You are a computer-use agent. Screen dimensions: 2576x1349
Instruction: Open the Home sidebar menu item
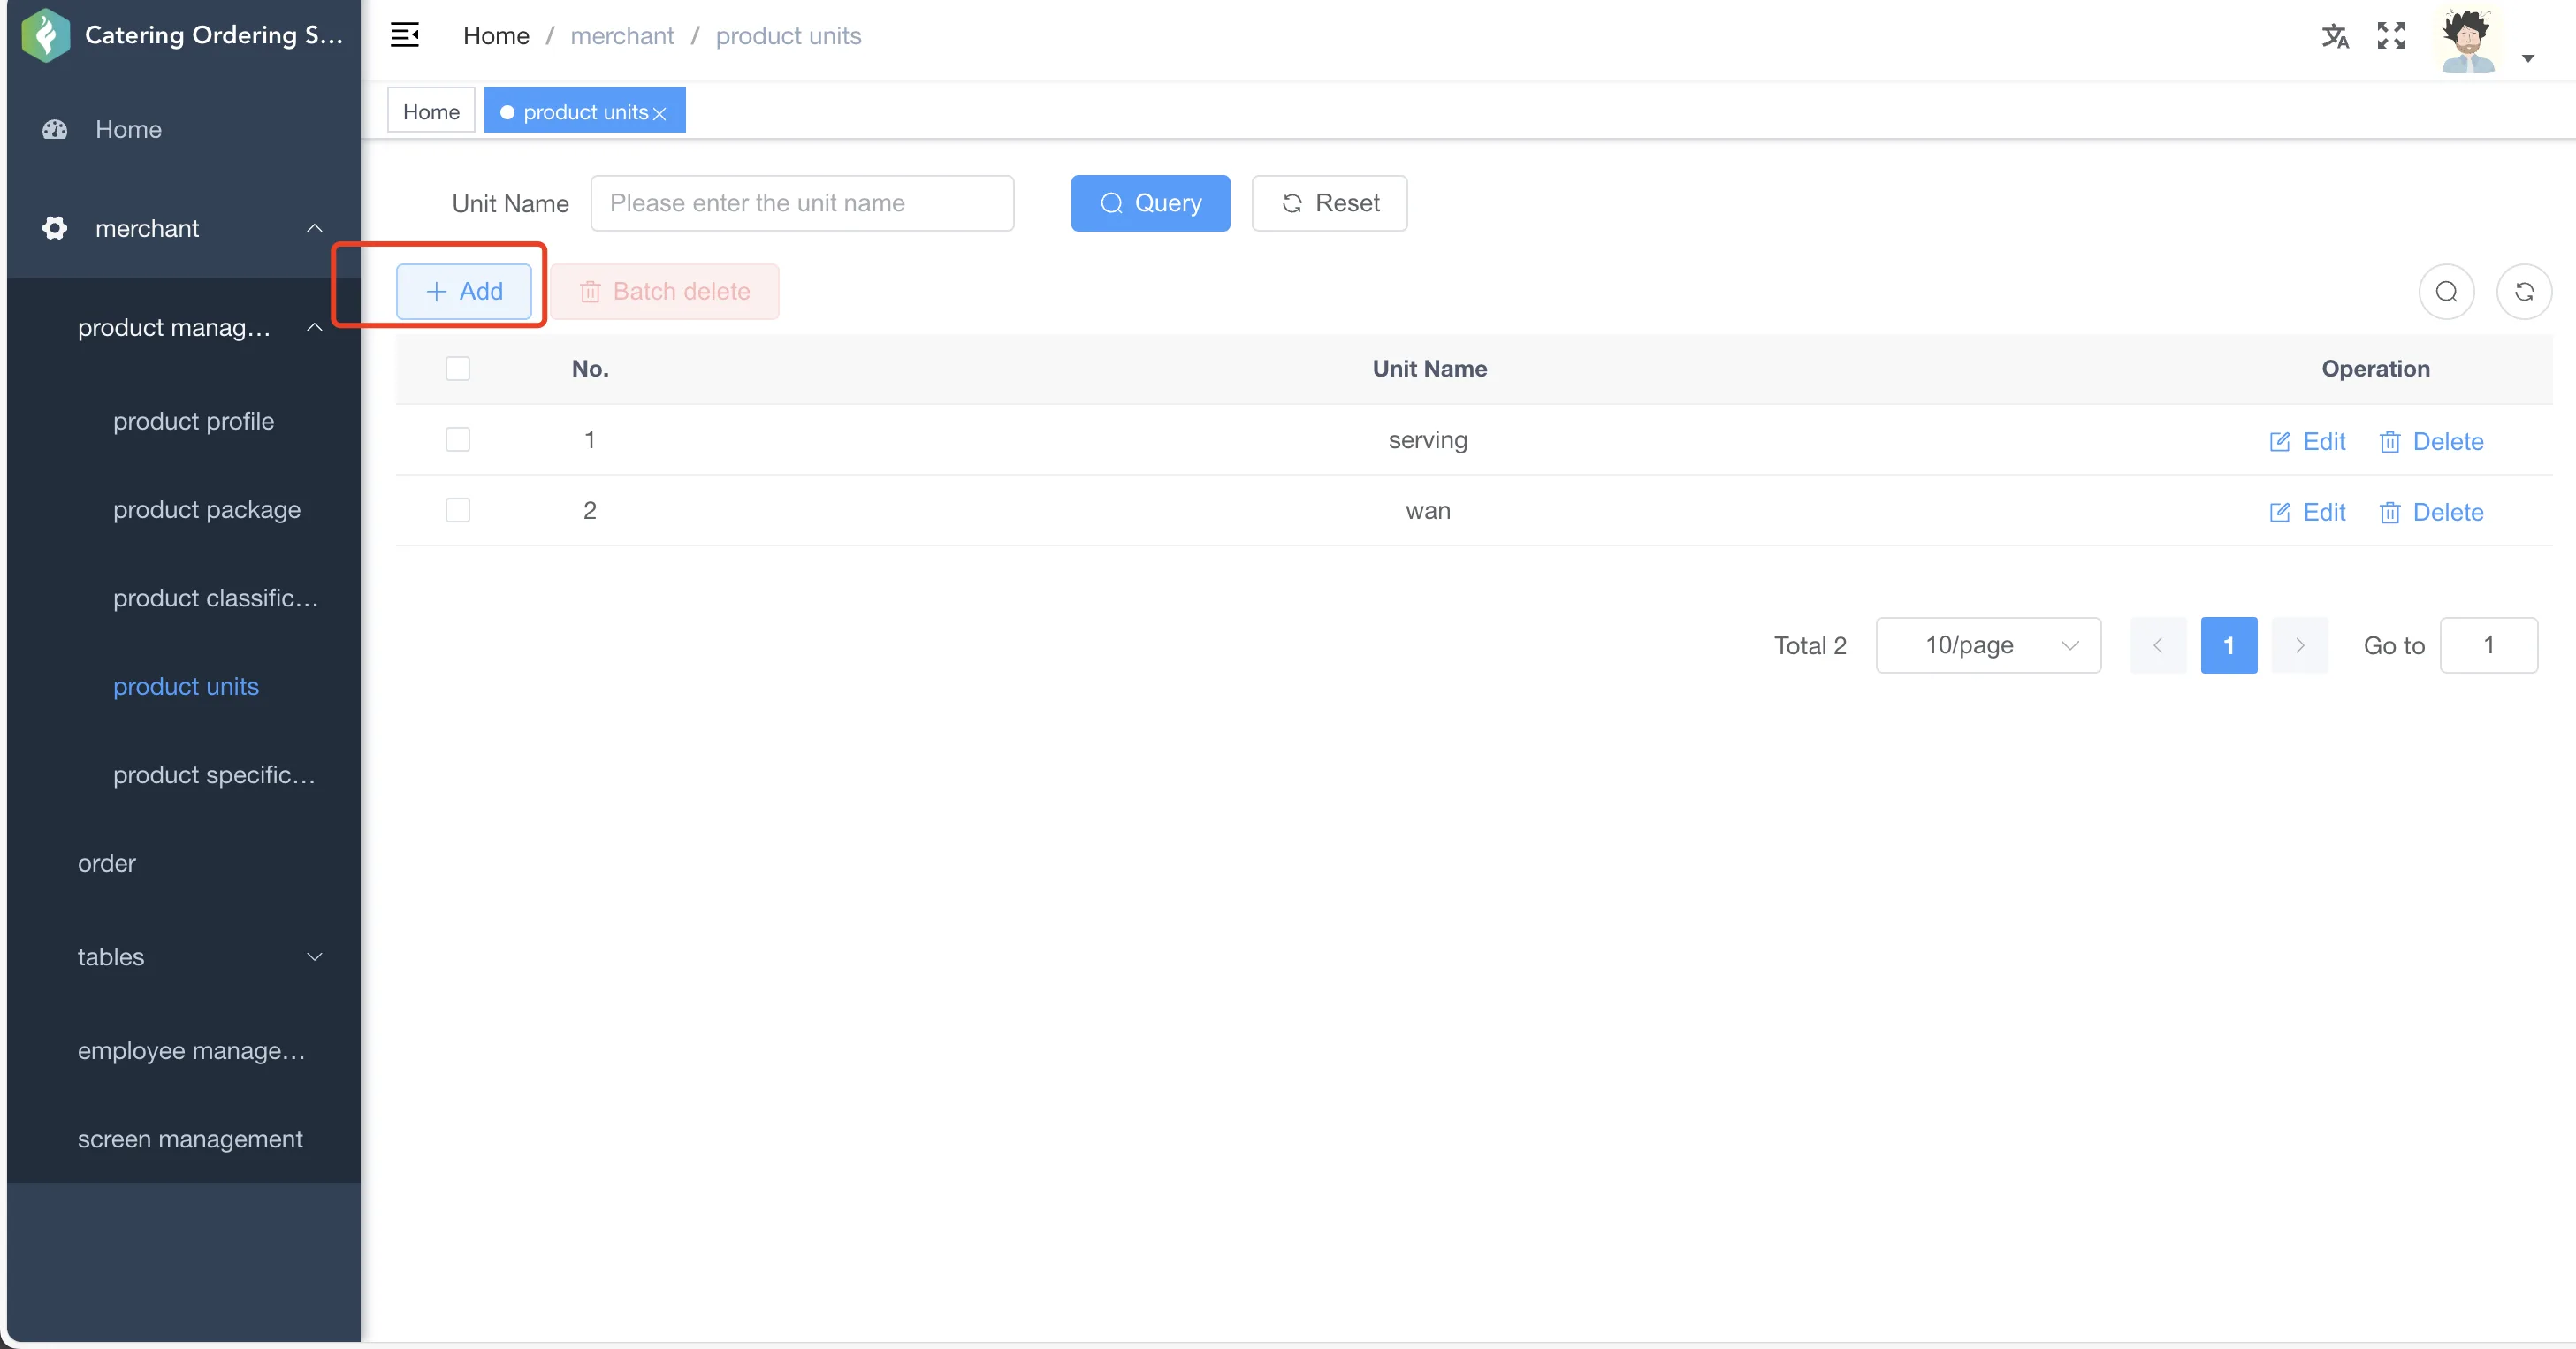pyautogui.click(x=184, y=129)
